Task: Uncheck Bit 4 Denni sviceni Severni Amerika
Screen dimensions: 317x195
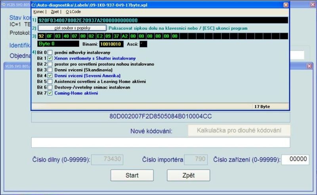Action: click(50, 76)
